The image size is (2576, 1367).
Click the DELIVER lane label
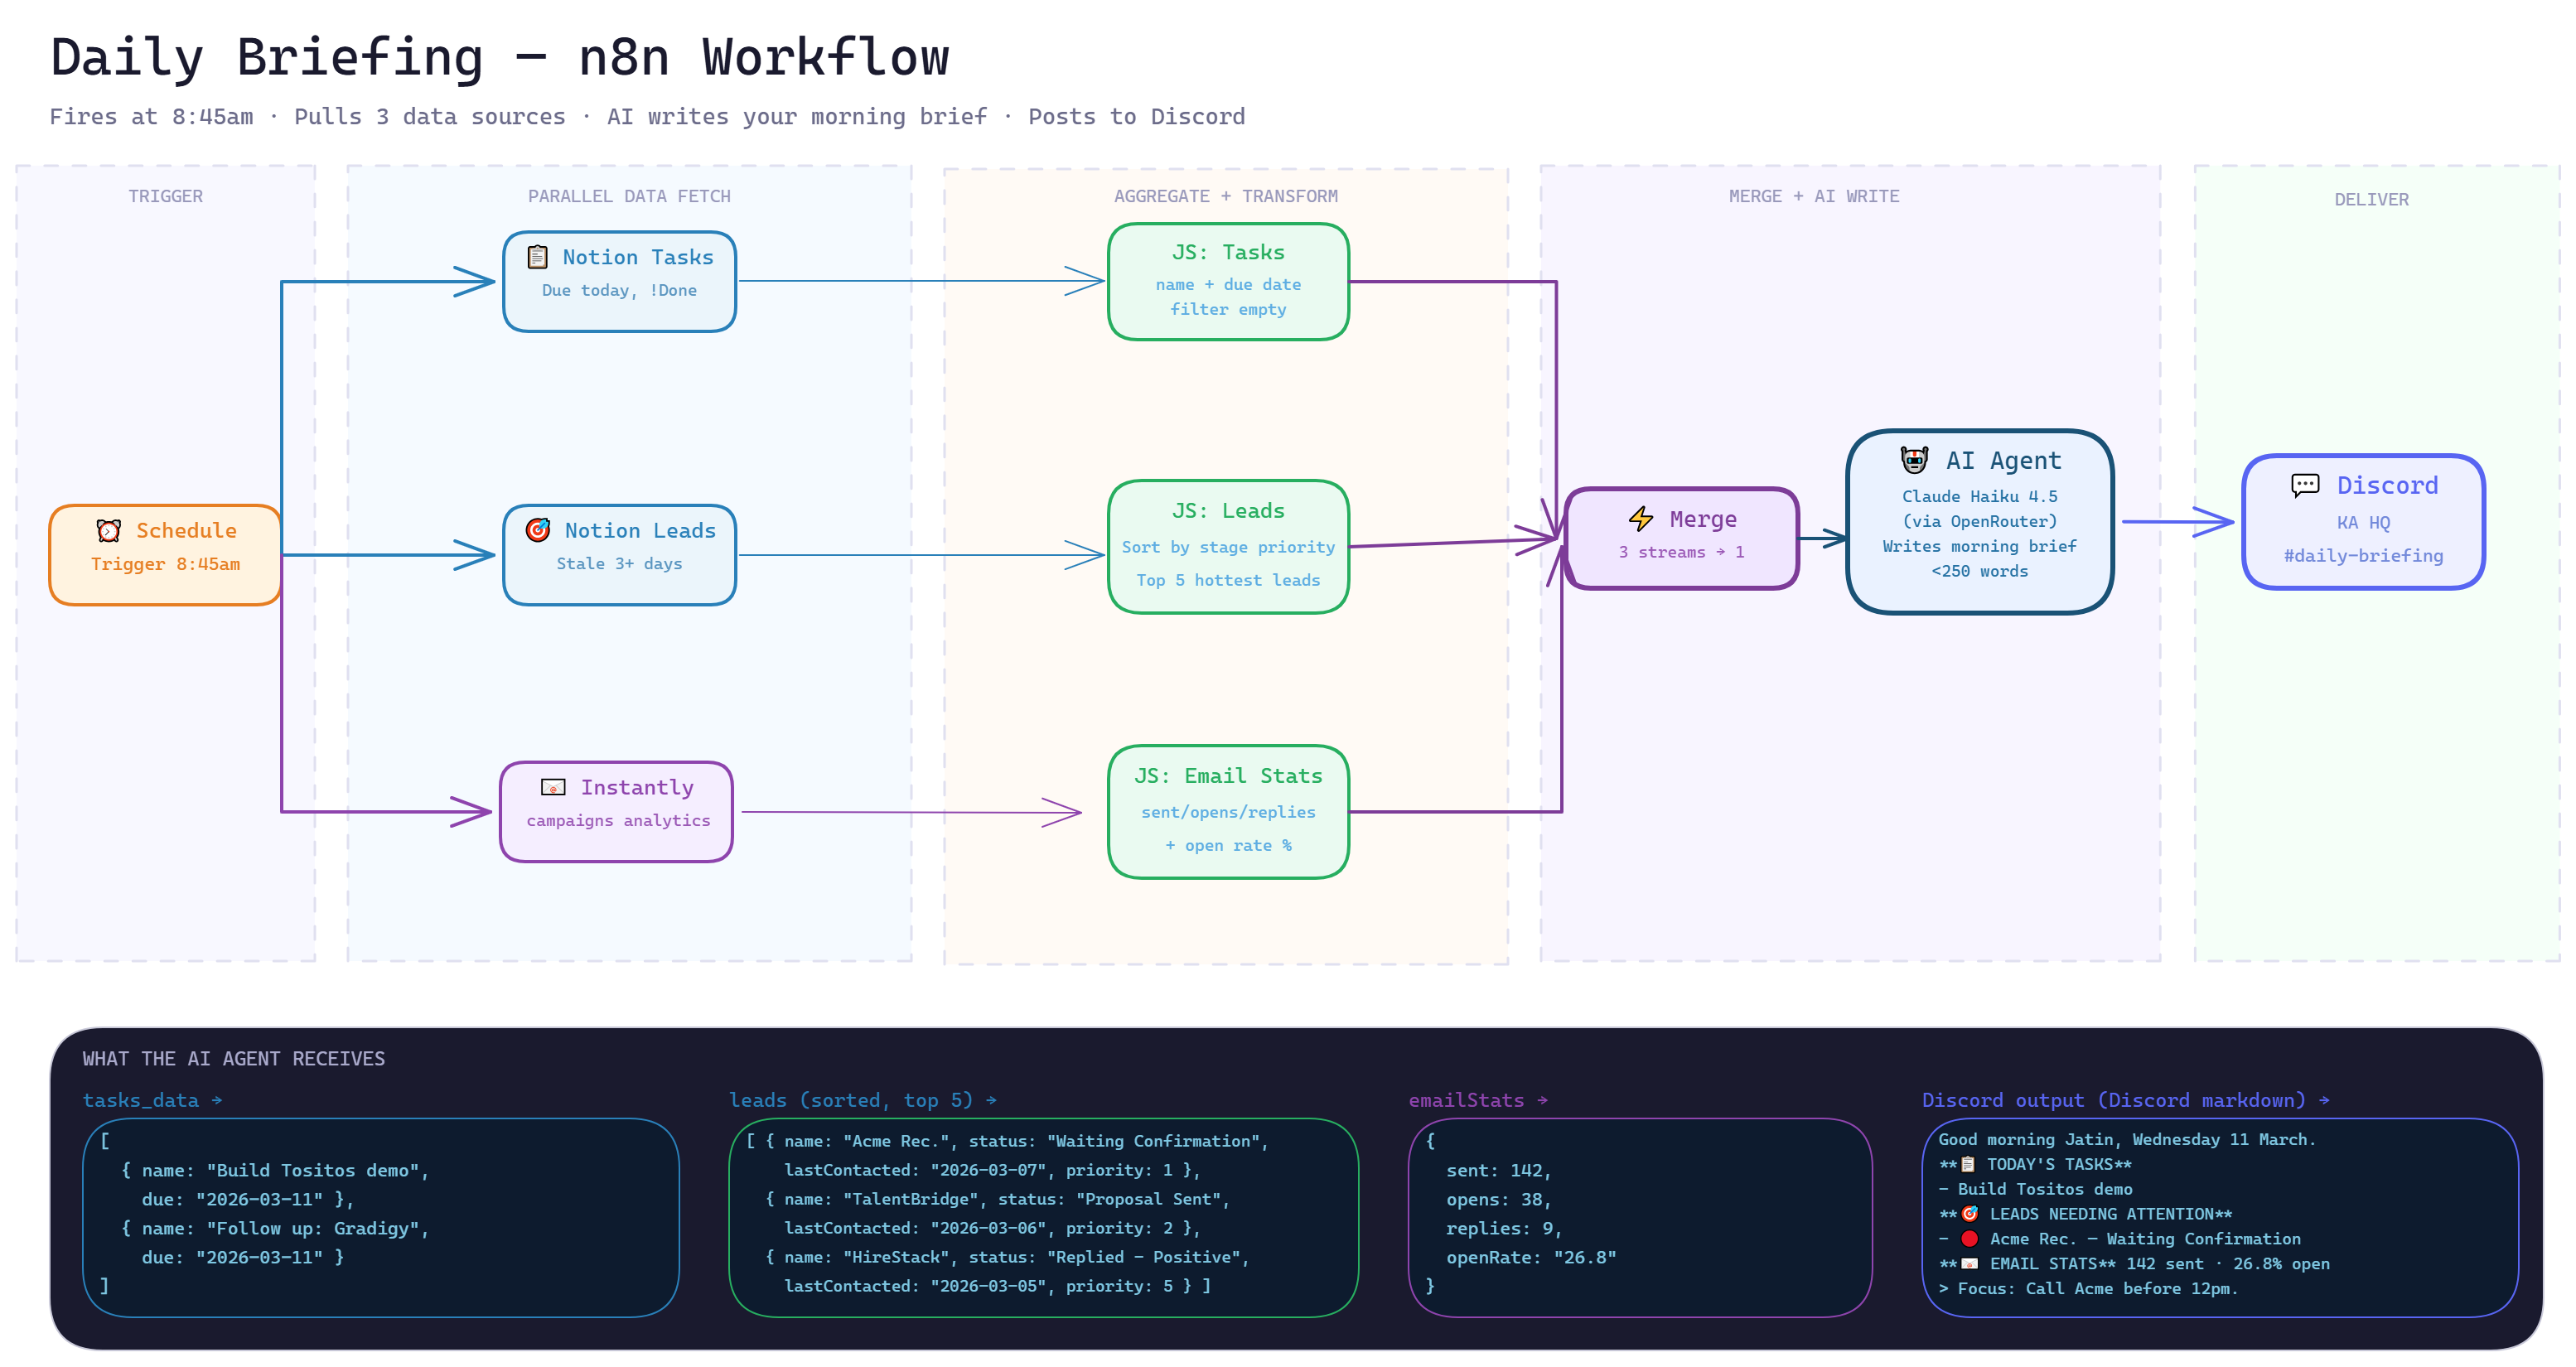(x=2371, y=199)
